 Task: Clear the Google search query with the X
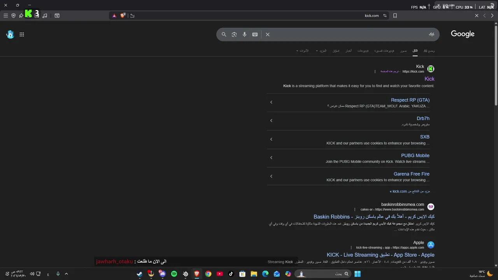pos(268,34)
